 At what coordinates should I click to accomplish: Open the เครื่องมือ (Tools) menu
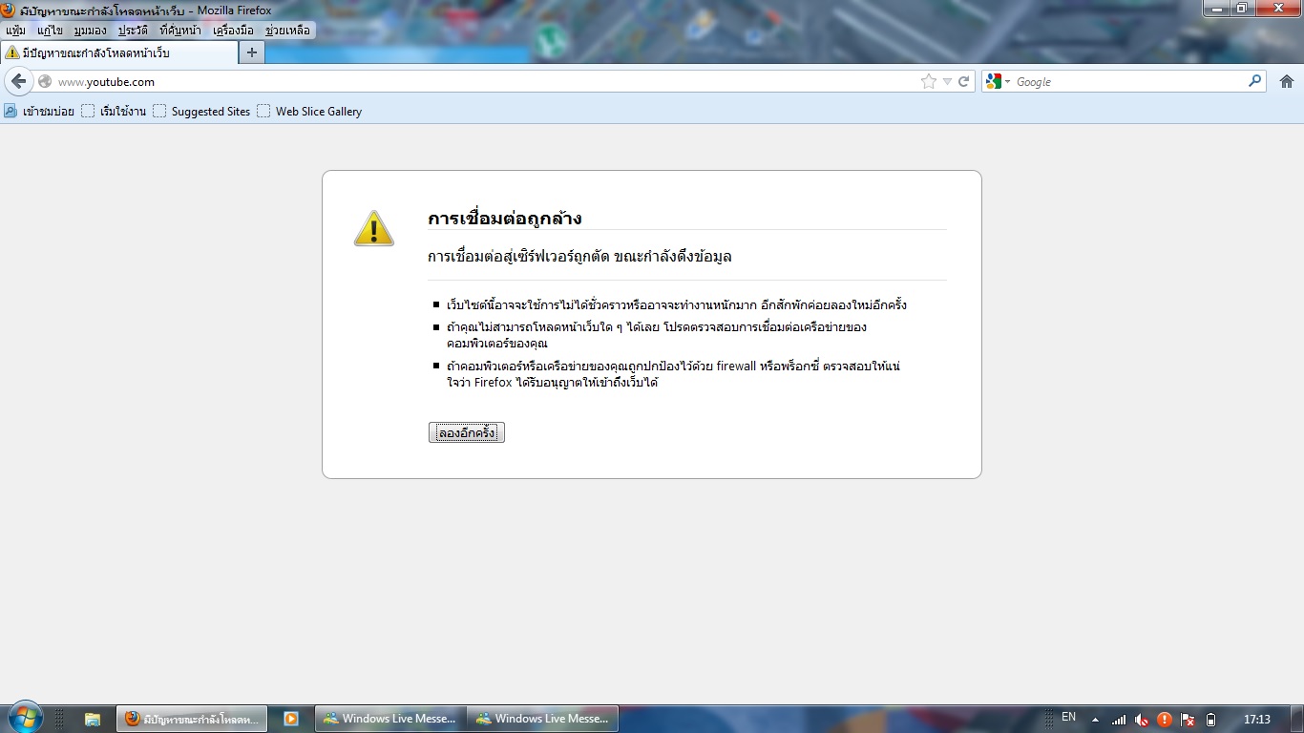[234, 31]
